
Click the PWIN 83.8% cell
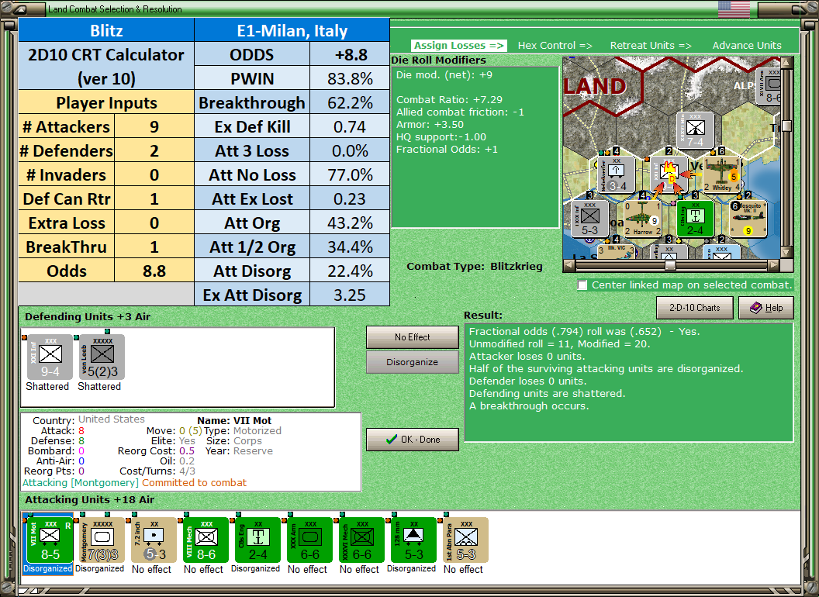click(x=350, y=79)
